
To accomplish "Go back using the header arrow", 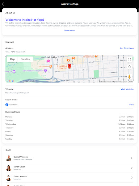I will pos(3,4).
